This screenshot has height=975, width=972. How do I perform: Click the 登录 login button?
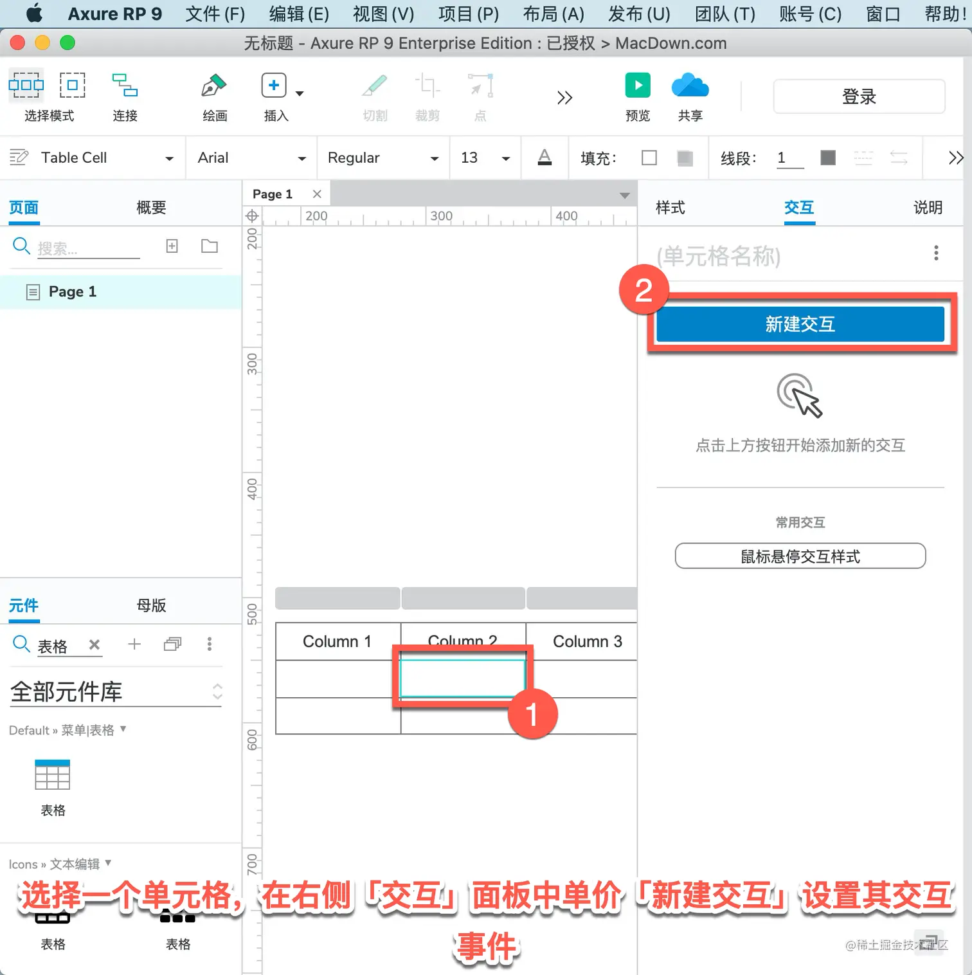(859, 96)
